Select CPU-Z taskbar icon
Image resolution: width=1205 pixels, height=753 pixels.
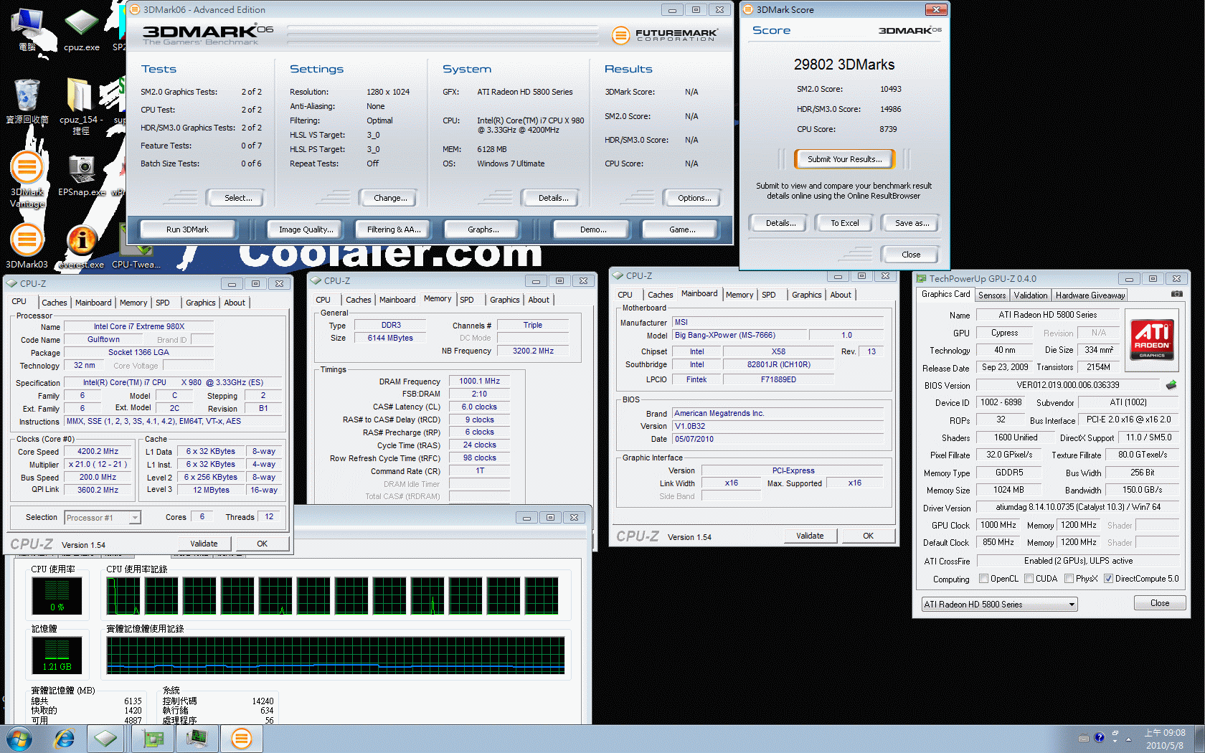point(105,738)
